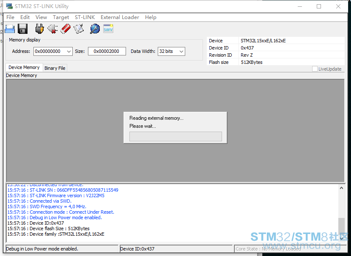Close the ST-LINK Utility window

click(x=338, y=6)
